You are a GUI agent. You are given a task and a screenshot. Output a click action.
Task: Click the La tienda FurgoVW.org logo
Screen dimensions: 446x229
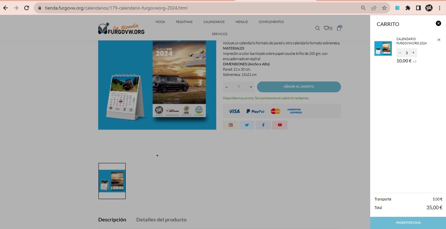point(121,29)
